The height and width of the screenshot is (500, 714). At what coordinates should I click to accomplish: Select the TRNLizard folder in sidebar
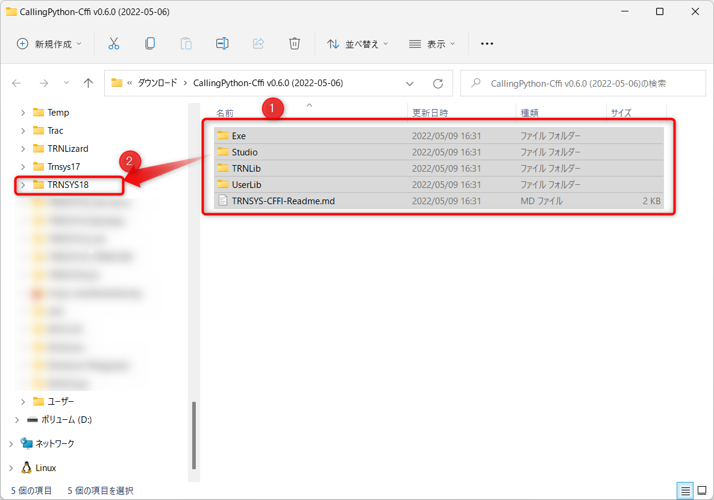pos(67,149)
